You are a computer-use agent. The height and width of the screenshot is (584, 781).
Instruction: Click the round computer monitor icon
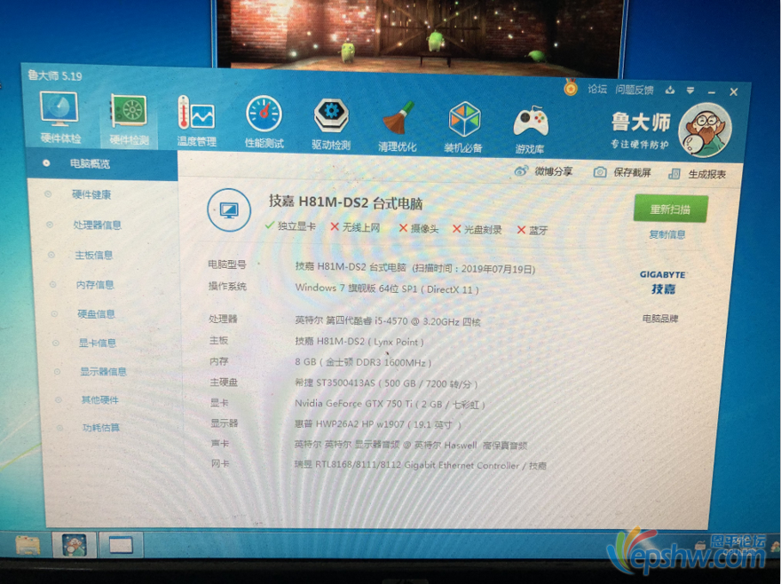229,209
